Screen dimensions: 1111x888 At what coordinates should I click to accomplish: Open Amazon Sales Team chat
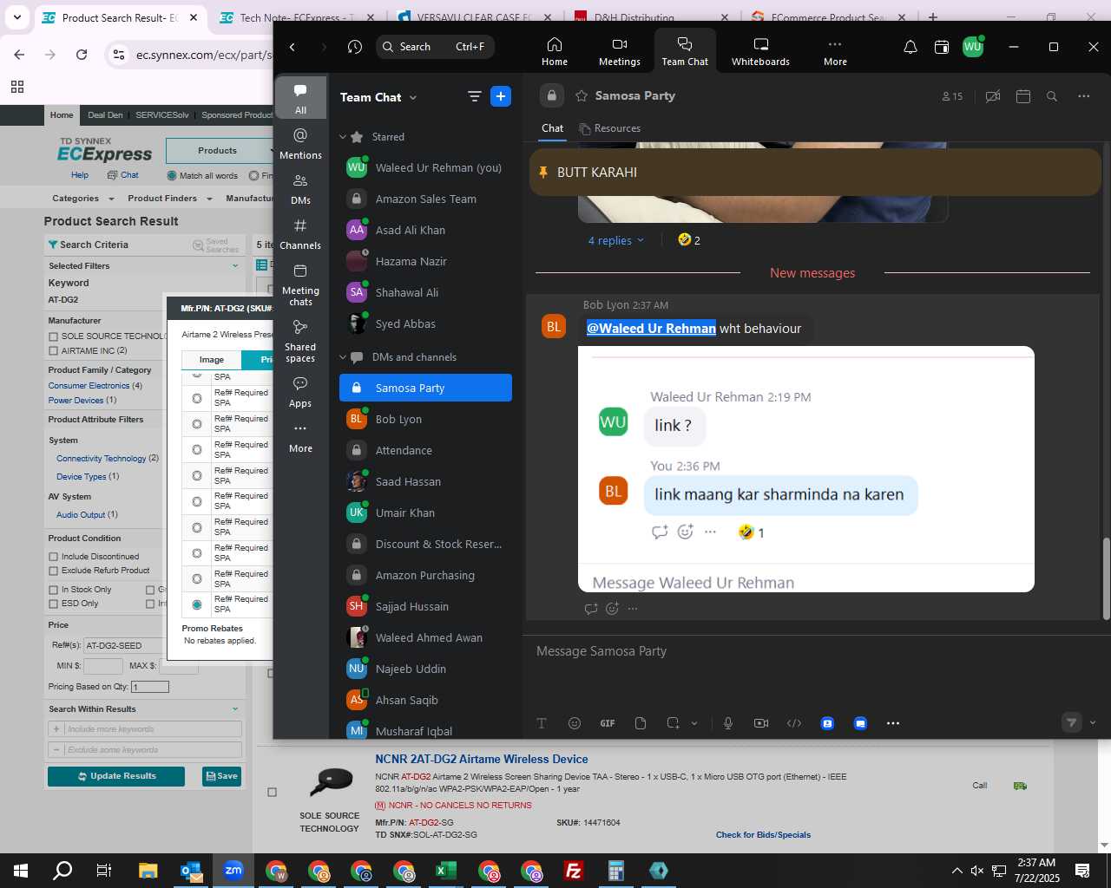click(x=425, y=199)
